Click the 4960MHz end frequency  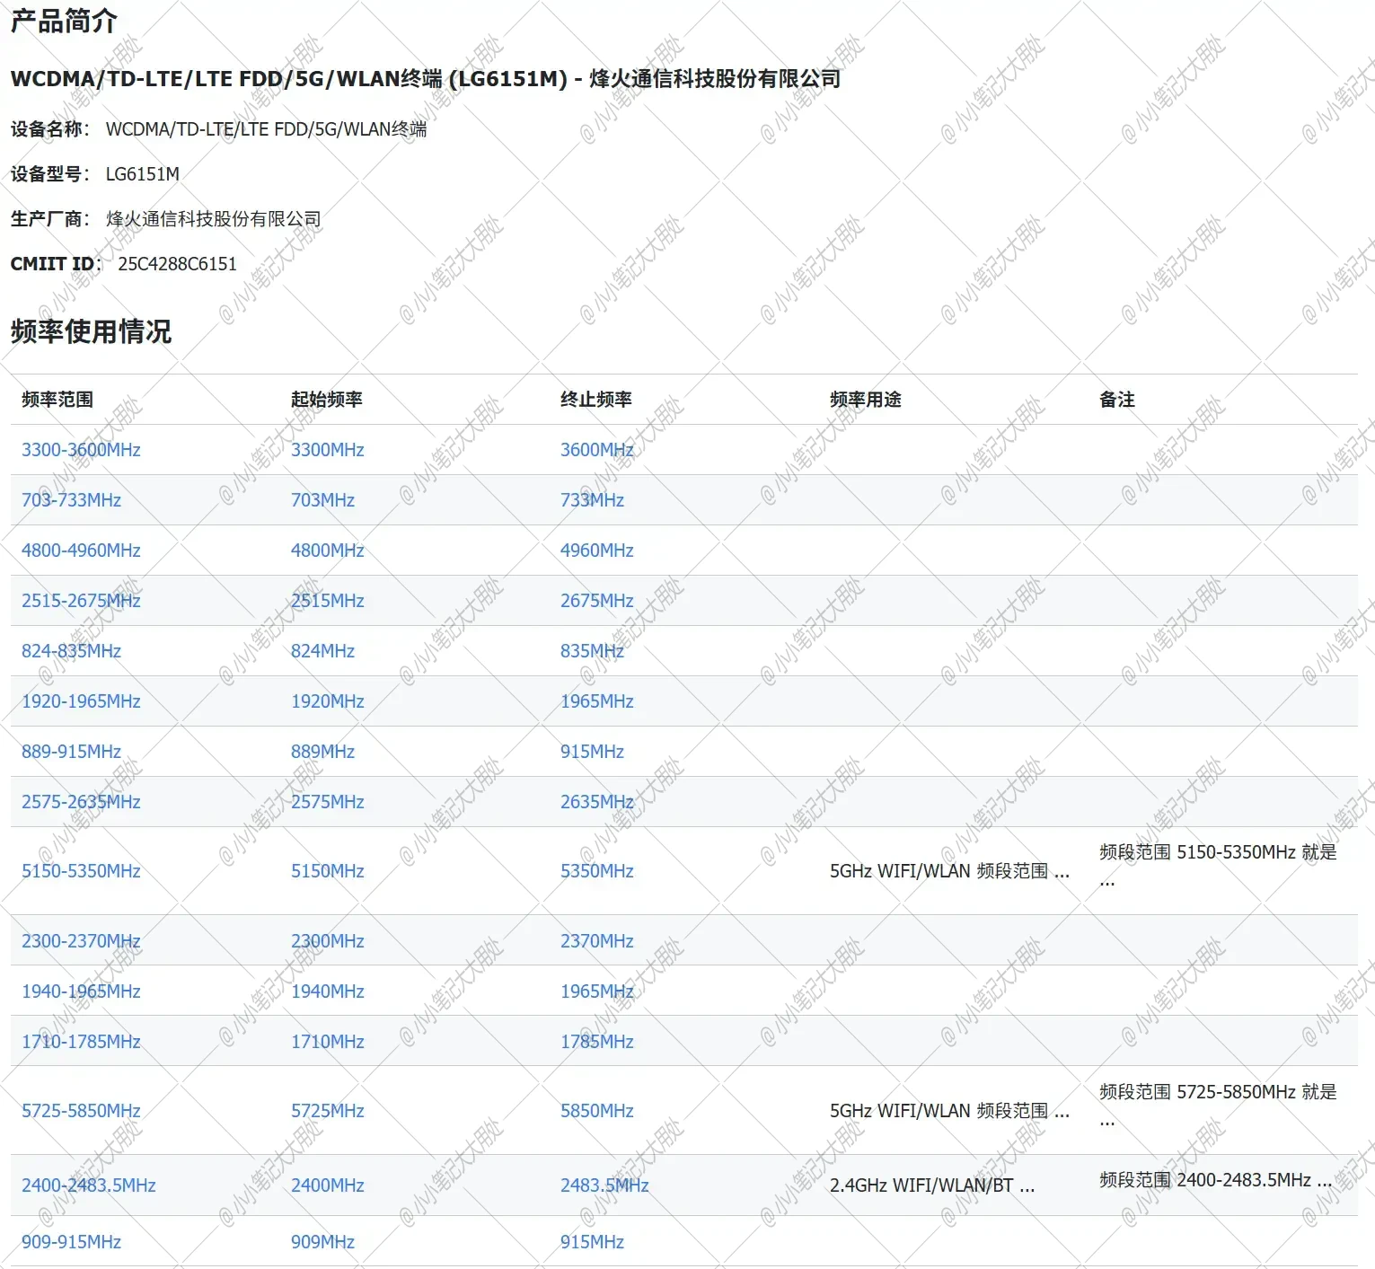click(596, 551)
